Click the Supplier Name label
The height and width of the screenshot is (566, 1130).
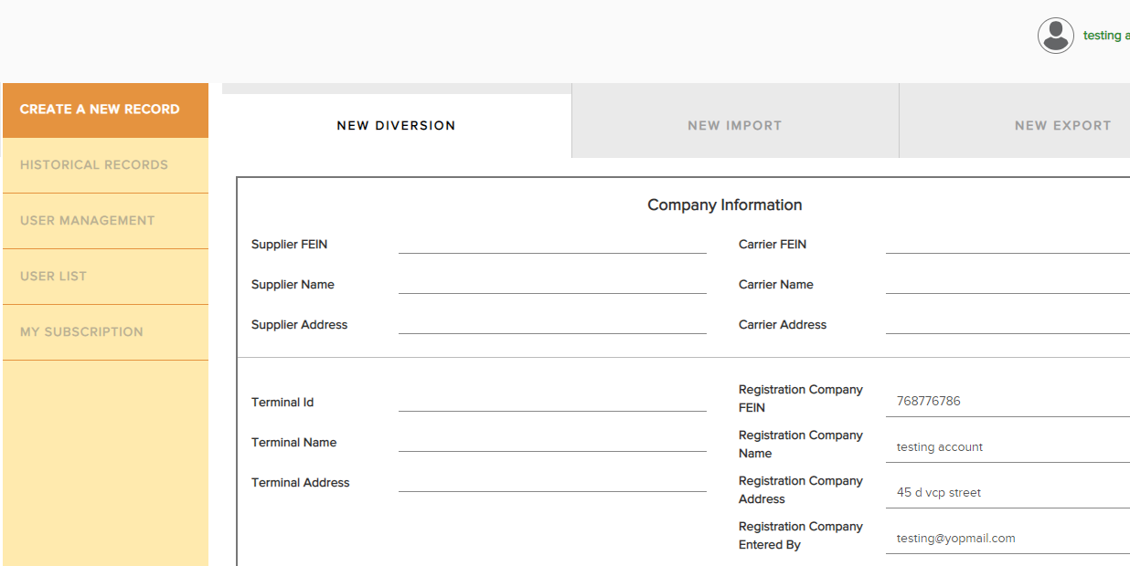(x=293, y=285)
